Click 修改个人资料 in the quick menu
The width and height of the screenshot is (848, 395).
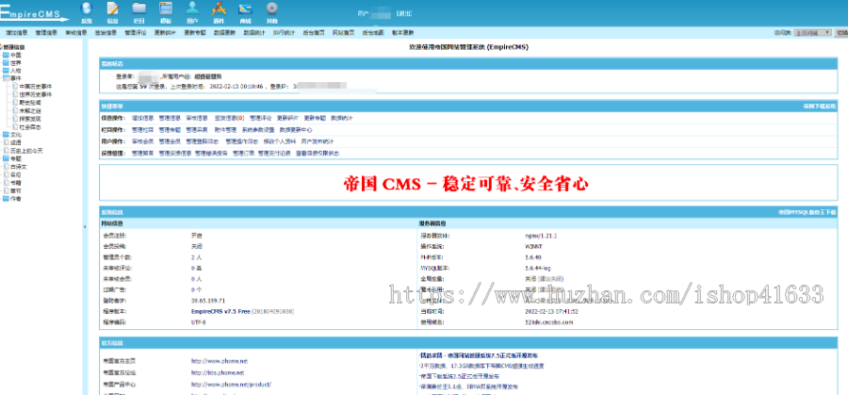[x=280, y=141]
